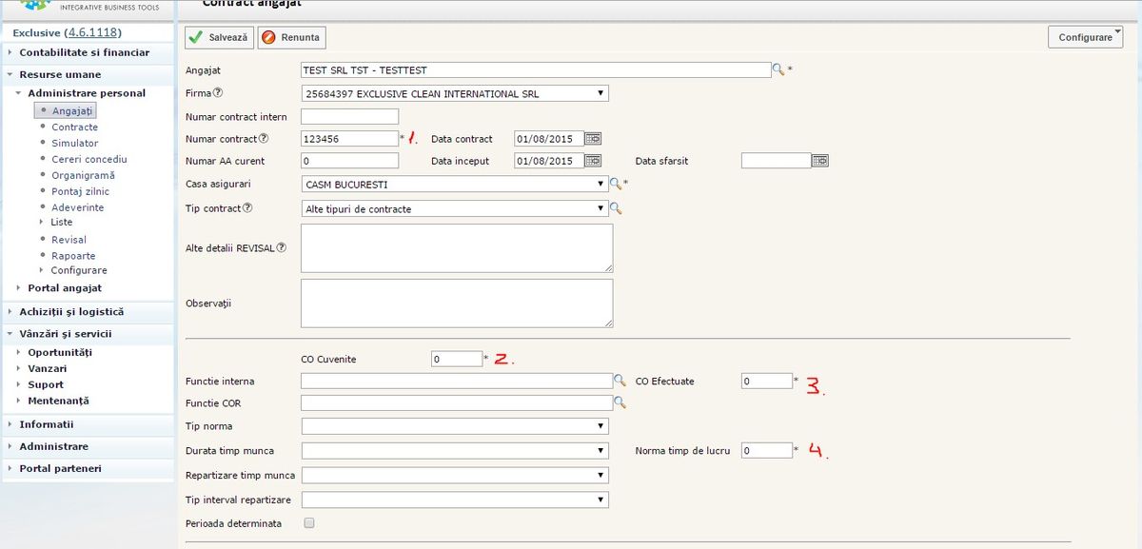Image resolution: width=1142 pixels, height=549 pixels.
Task: Click the search icon next to Tip contract
Action: (616, 208)
